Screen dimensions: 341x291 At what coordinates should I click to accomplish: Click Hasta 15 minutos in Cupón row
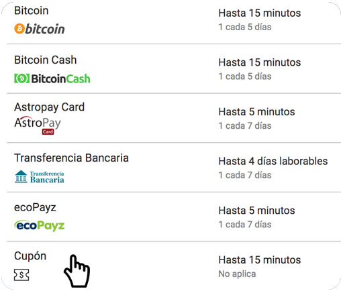point(260,260)
